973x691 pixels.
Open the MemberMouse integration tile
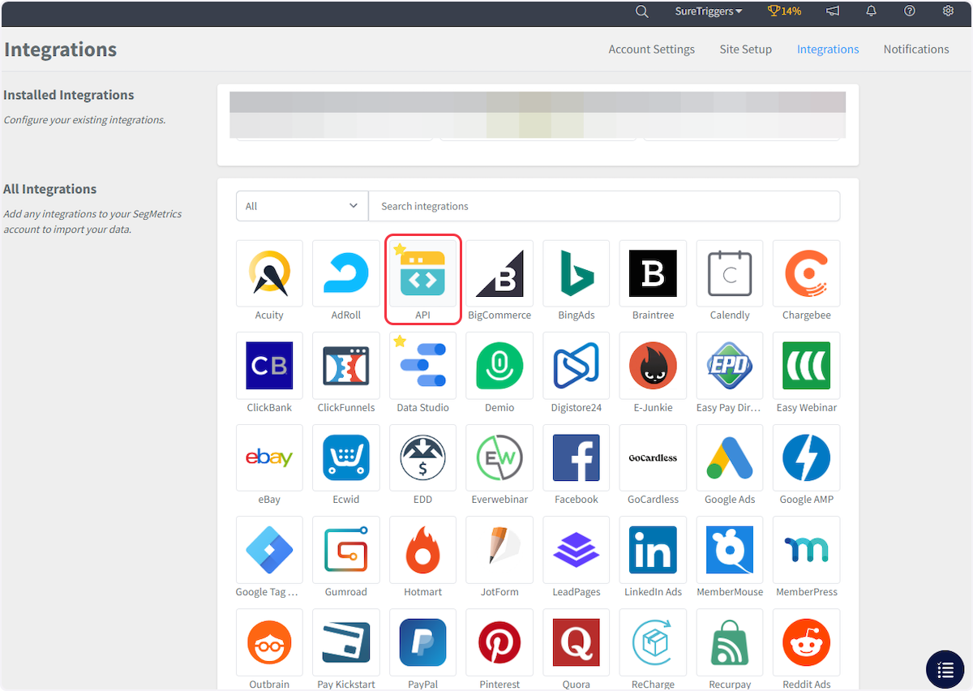tap(730, 550)
